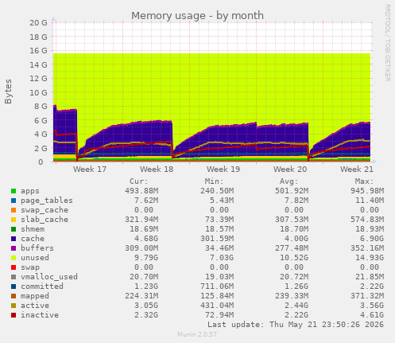The image size is (395, 343).
Task: Click the indigo cache legend swatch
Action: click(x=14, y=239)
